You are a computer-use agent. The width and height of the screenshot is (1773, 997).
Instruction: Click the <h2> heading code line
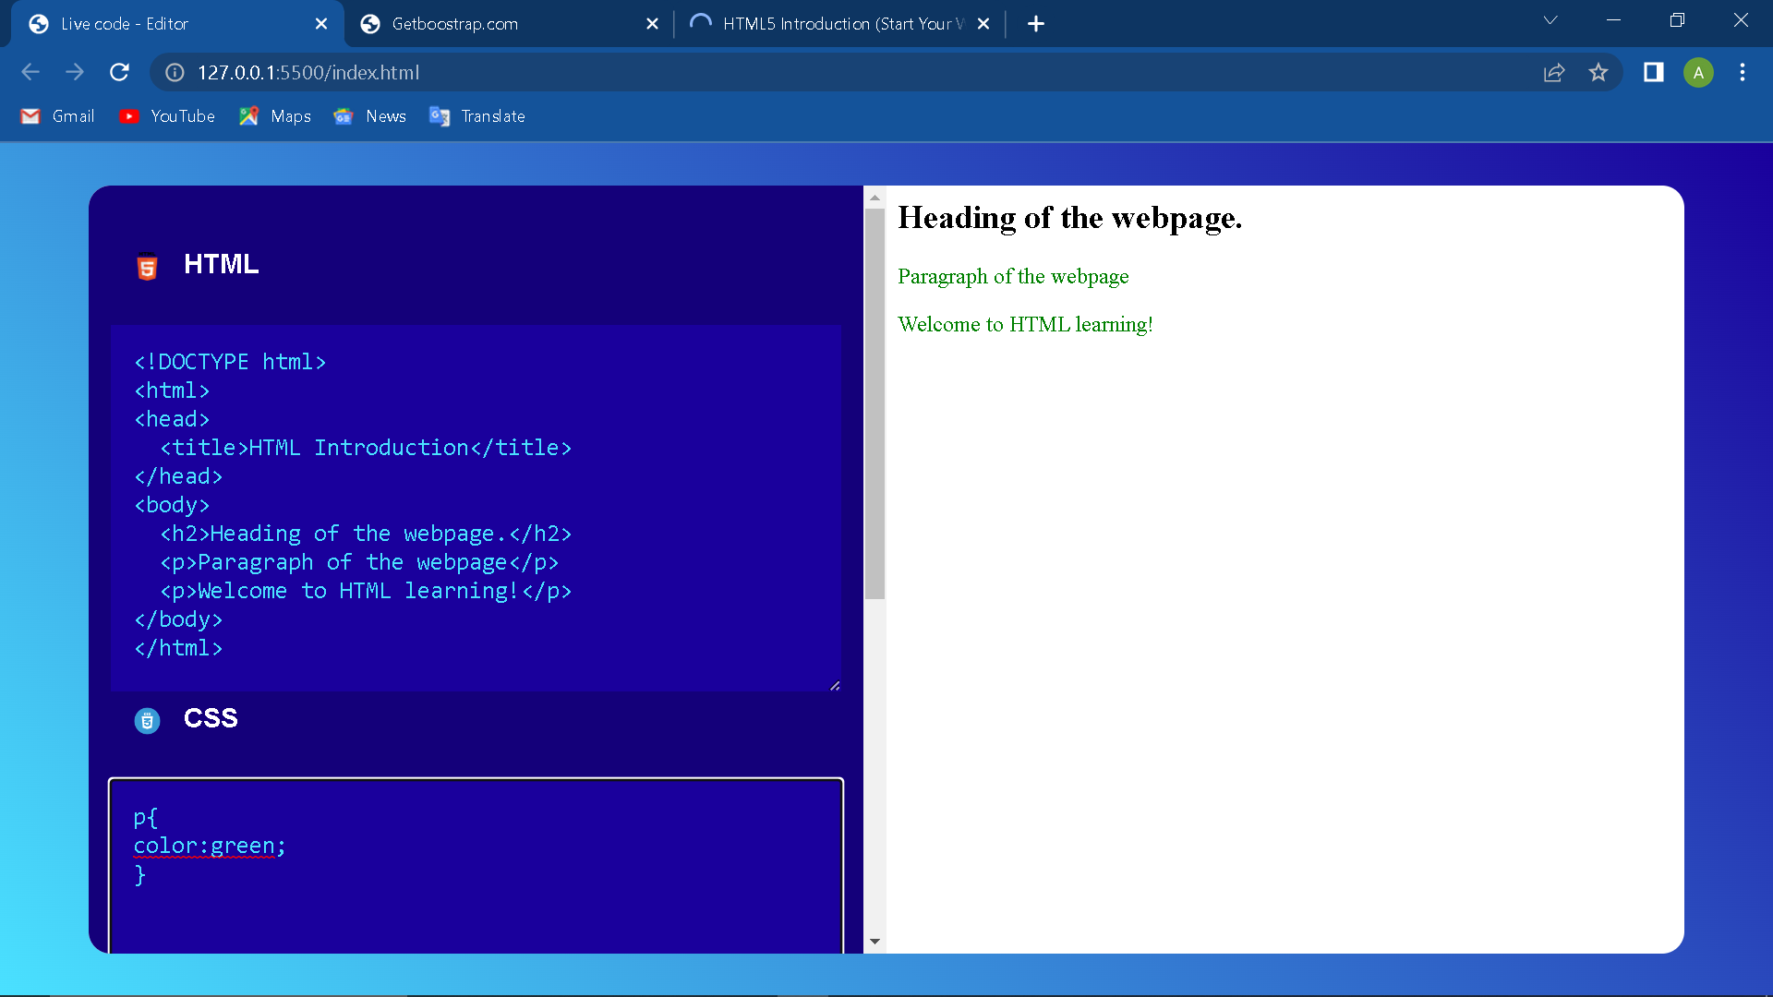click(x=366, y=534)
